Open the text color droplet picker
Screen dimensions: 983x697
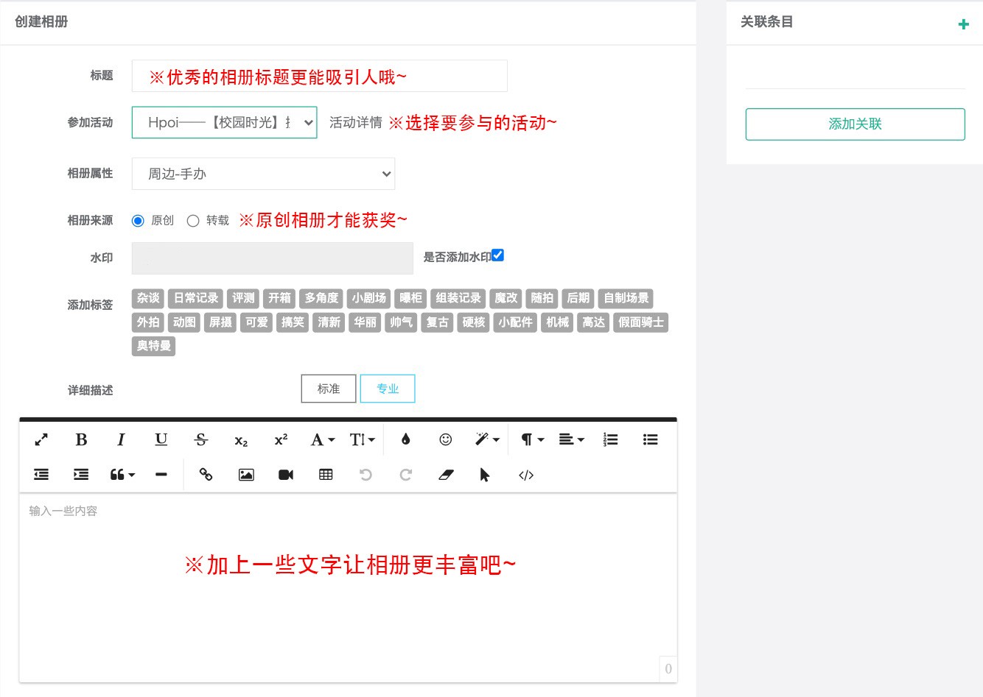405,440
